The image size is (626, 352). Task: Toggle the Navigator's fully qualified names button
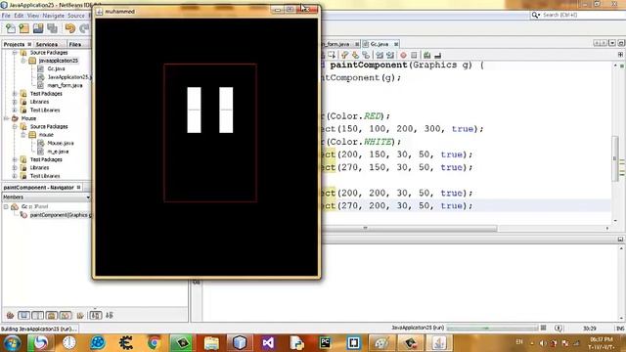click(x=80, y=315)
